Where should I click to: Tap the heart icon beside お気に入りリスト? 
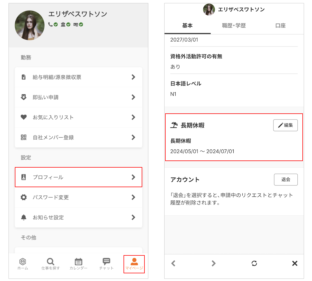pyautogui.click(x=23, y=117)
